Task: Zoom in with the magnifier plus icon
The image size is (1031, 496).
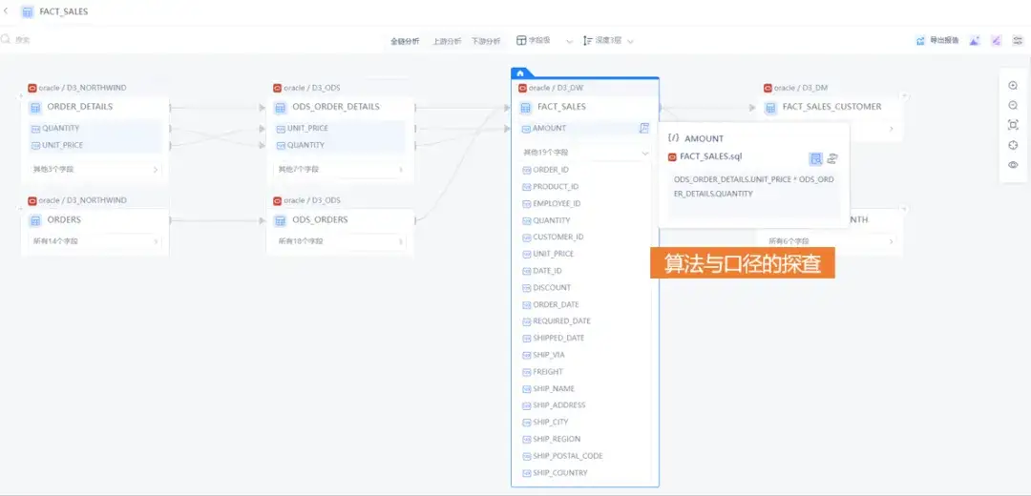Action: (x=1013, y=86)
